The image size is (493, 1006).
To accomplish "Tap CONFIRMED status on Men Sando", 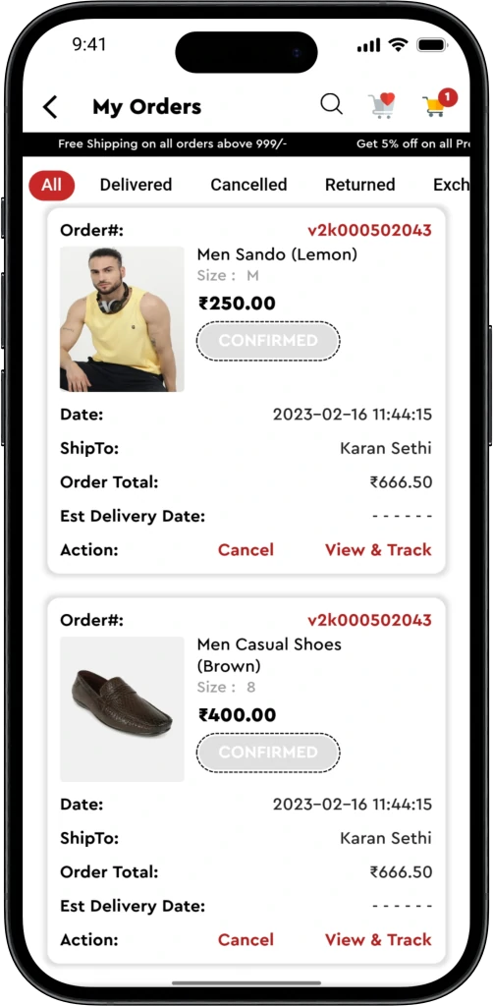I will [x=268, y=341].
